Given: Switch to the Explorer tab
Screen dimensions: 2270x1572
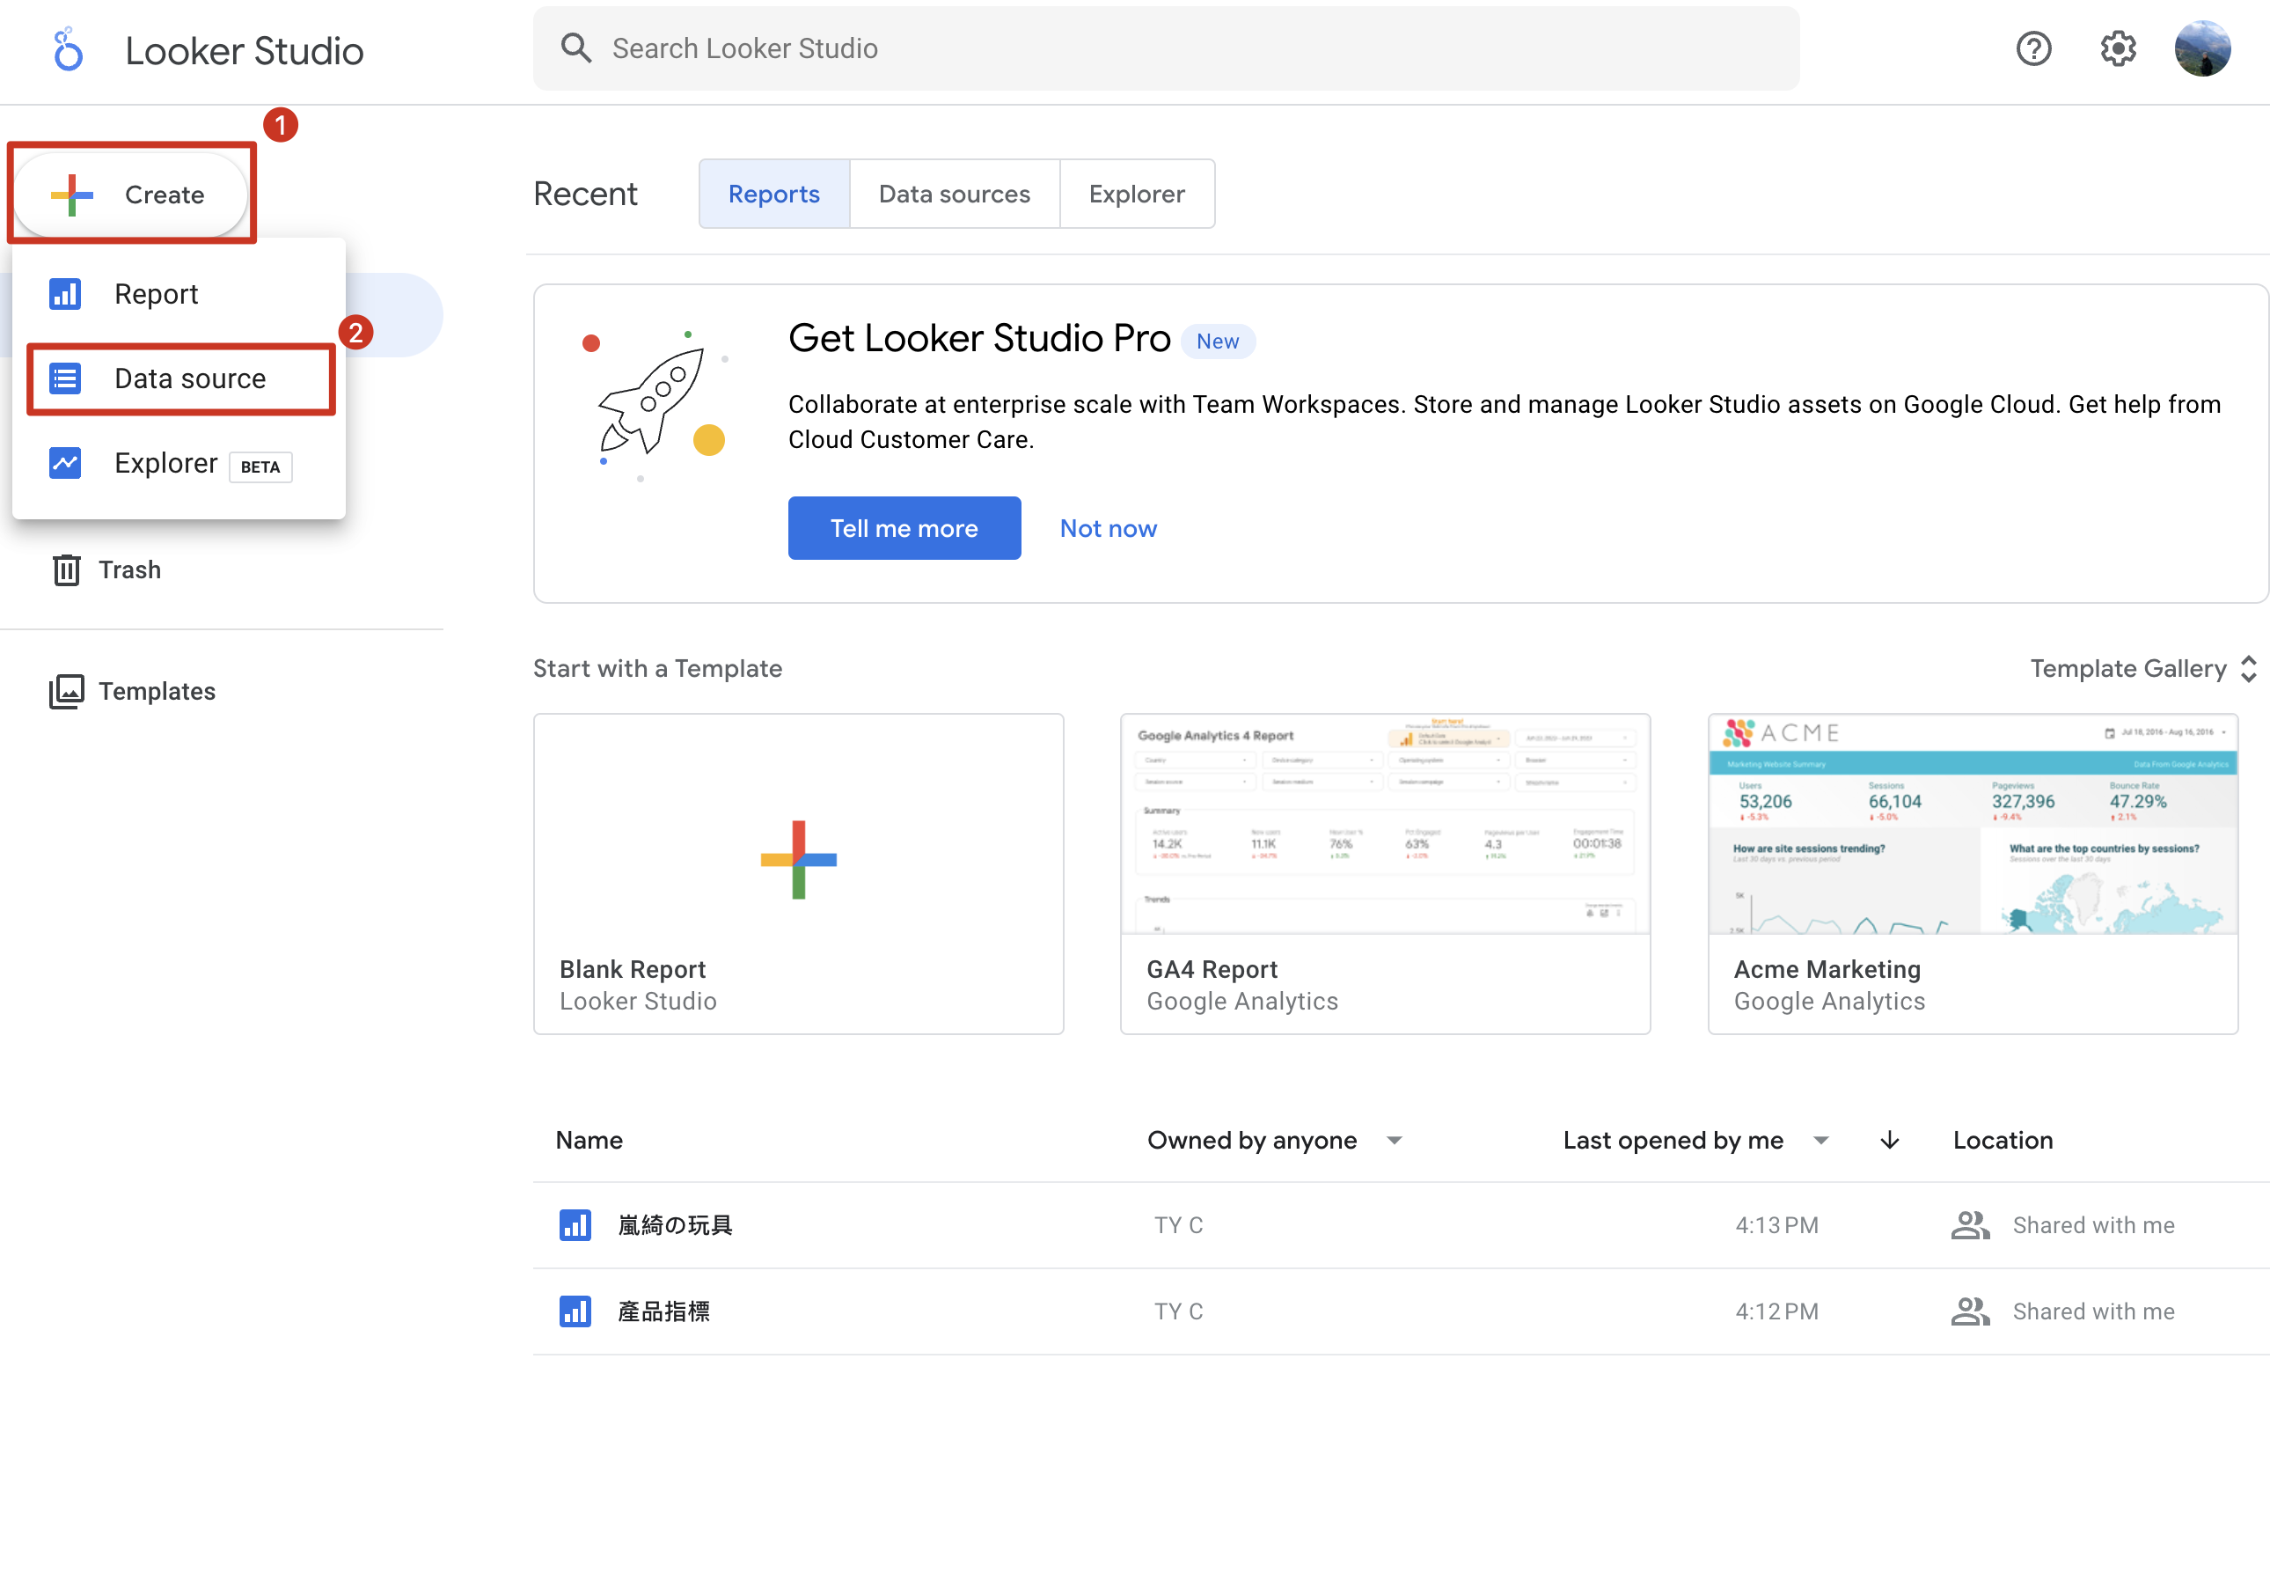Looking at the screenshot, I should tap(1136, 194).
